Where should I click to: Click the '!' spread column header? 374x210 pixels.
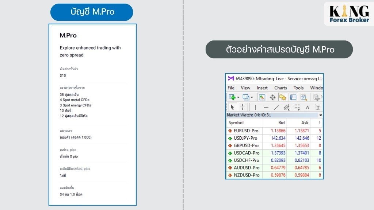click(317, 122)
